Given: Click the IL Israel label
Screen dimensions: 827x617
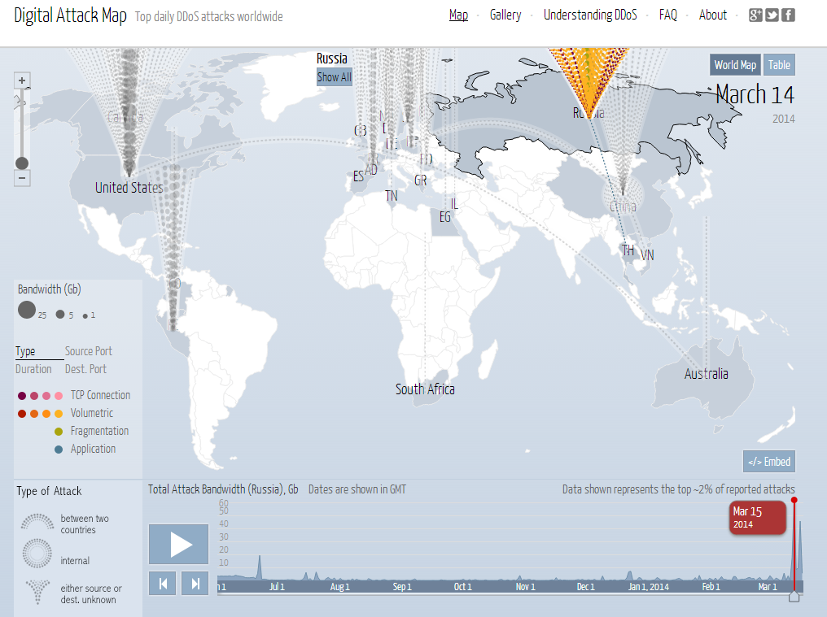Looking at the screenshot, I should click(x=454, y=204).
